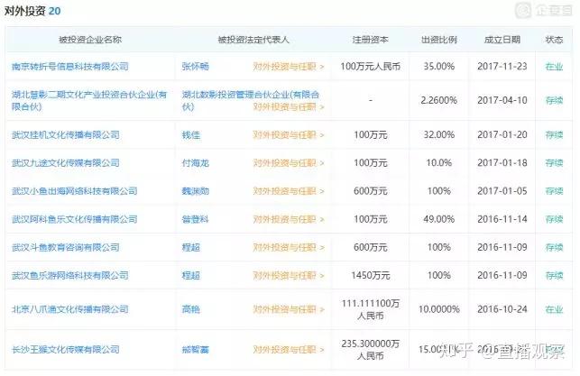The width and height of the screenshot is (580, 376).
Task: Expand 对外投资与任职 for 张怀畅
Action: (288, 66)
